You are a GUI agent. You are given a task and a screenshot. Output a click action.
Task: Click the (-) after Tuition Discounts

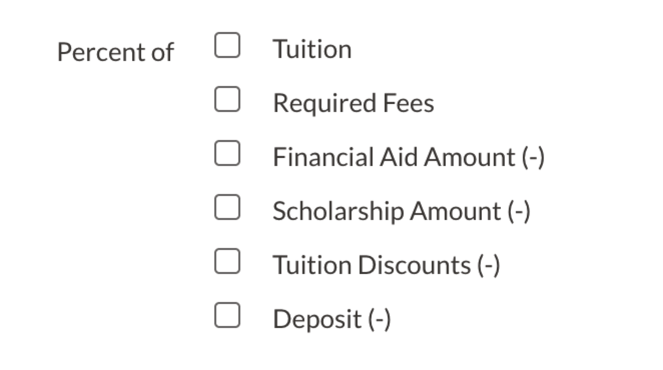pos(488,265)
